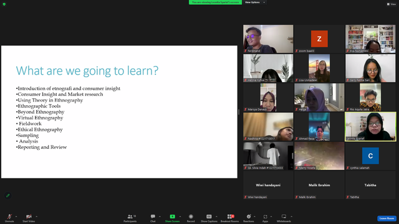Click 'Using Theory in Ethnography' line
Viewport: 399px width, 224px height.
pos(50,100)
